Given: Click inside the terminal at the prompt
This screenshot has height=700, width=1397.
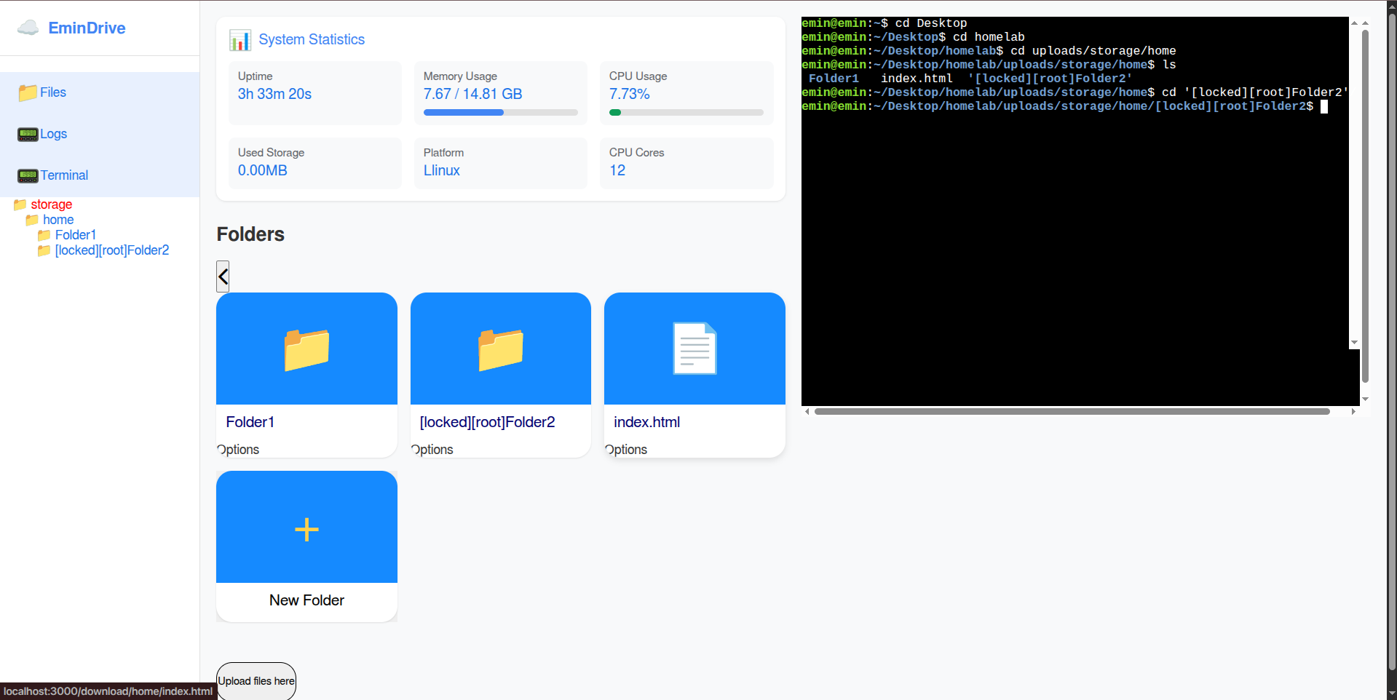Looking at the screenshot, I should coord(1324,107).
